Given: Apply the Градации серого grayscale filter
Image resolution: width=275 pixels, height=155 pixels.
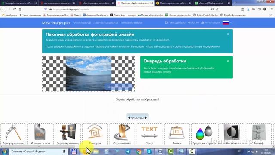Looking at the screenshot, I should pos(204,134).
